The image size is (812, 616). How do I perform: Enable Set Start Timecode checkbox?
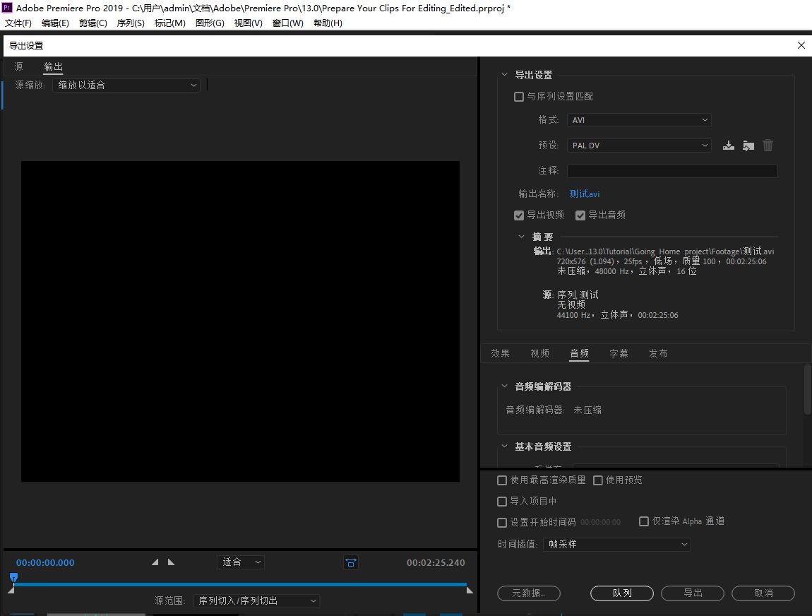pos(502,522)
